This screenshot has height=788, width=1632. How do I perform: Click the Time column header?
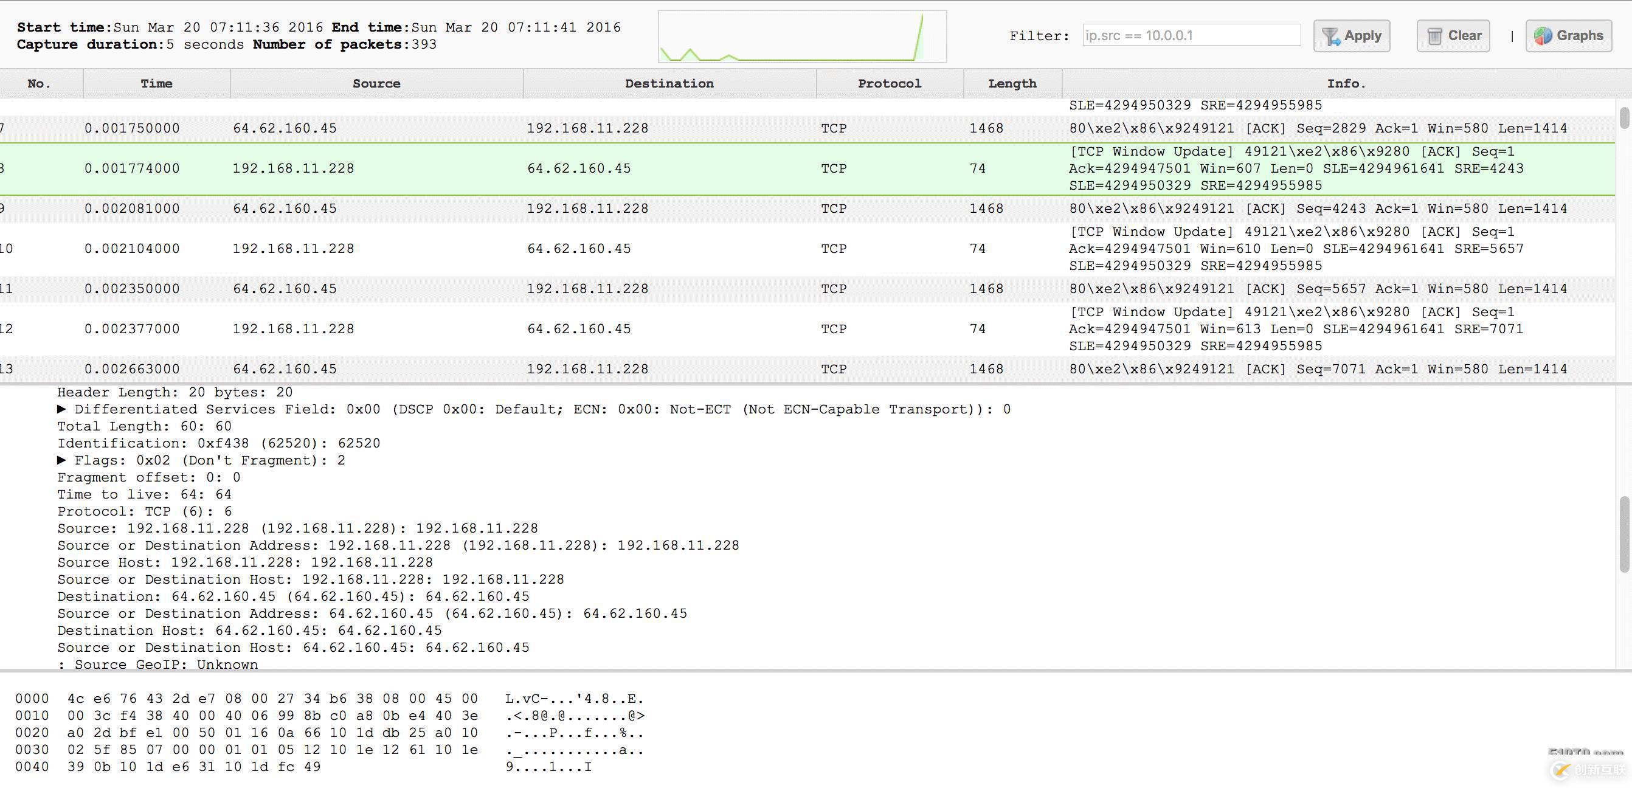[156, 82]
